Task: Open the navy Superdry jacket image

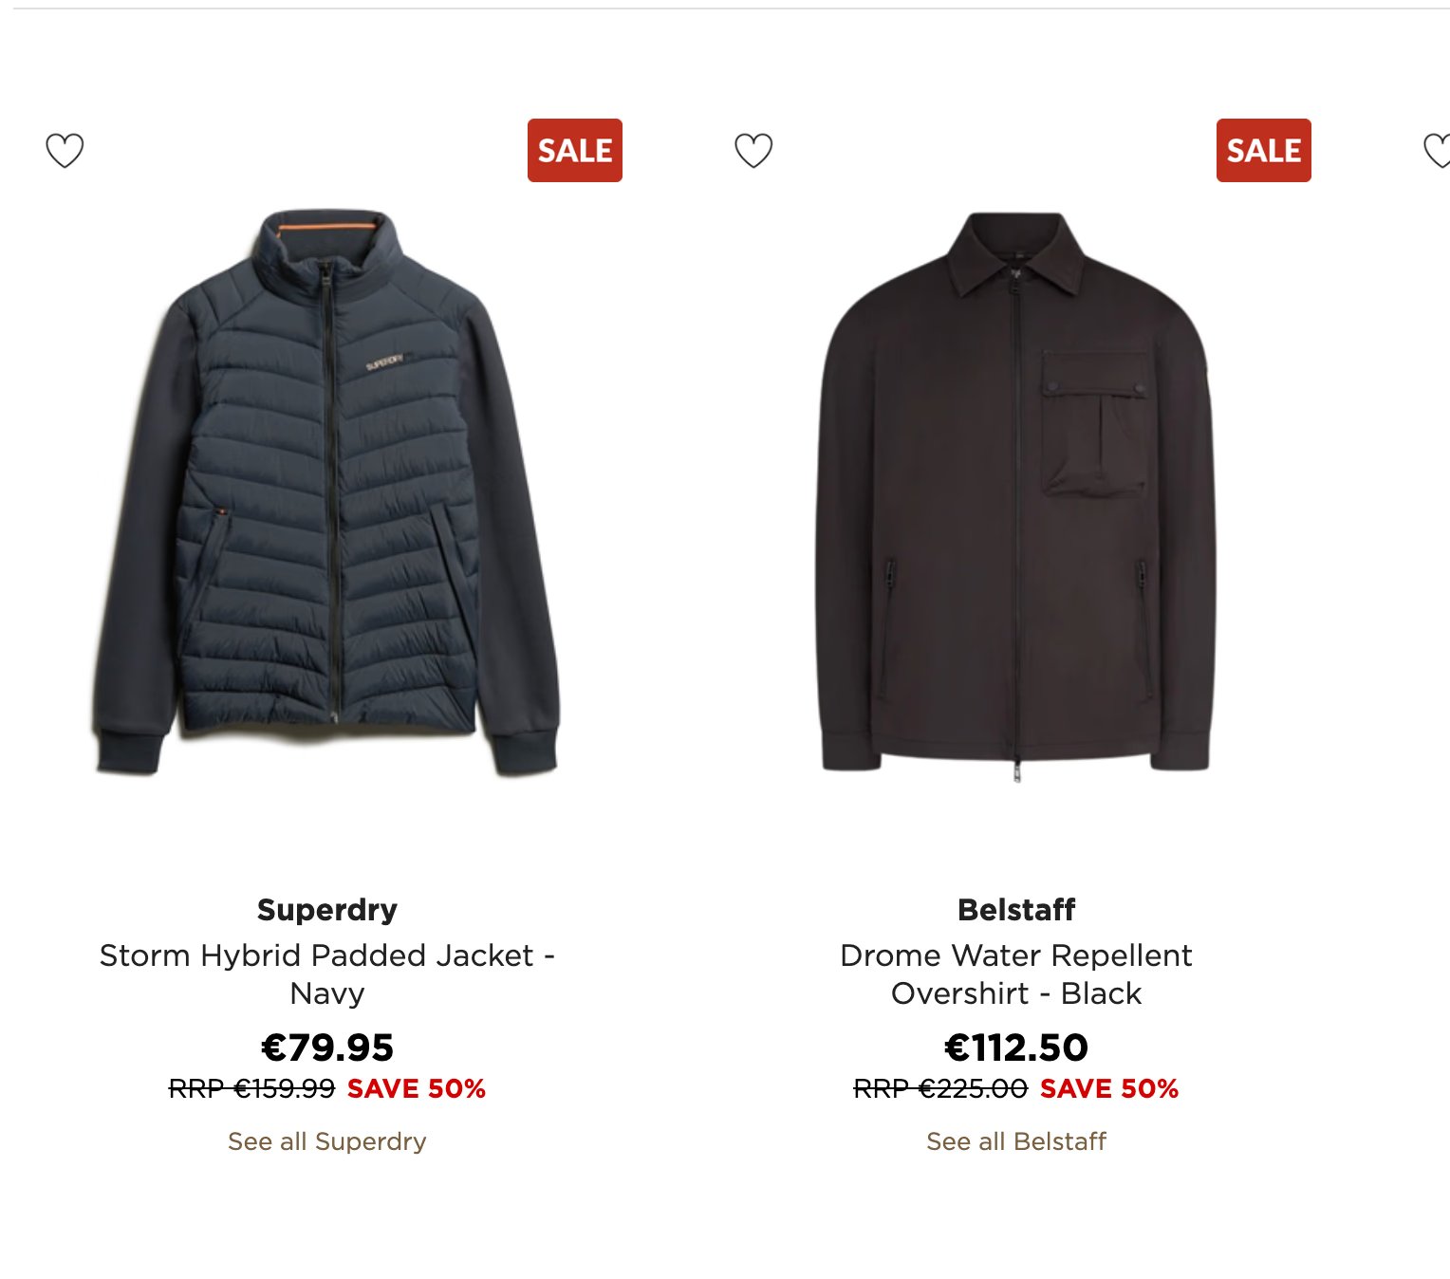Action: click(x=326, y=493)
